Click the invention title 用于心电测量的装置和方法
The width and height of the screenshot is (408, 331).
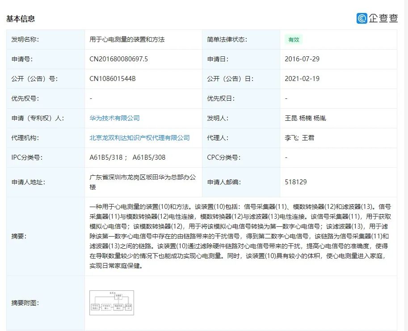coord(127,39)
